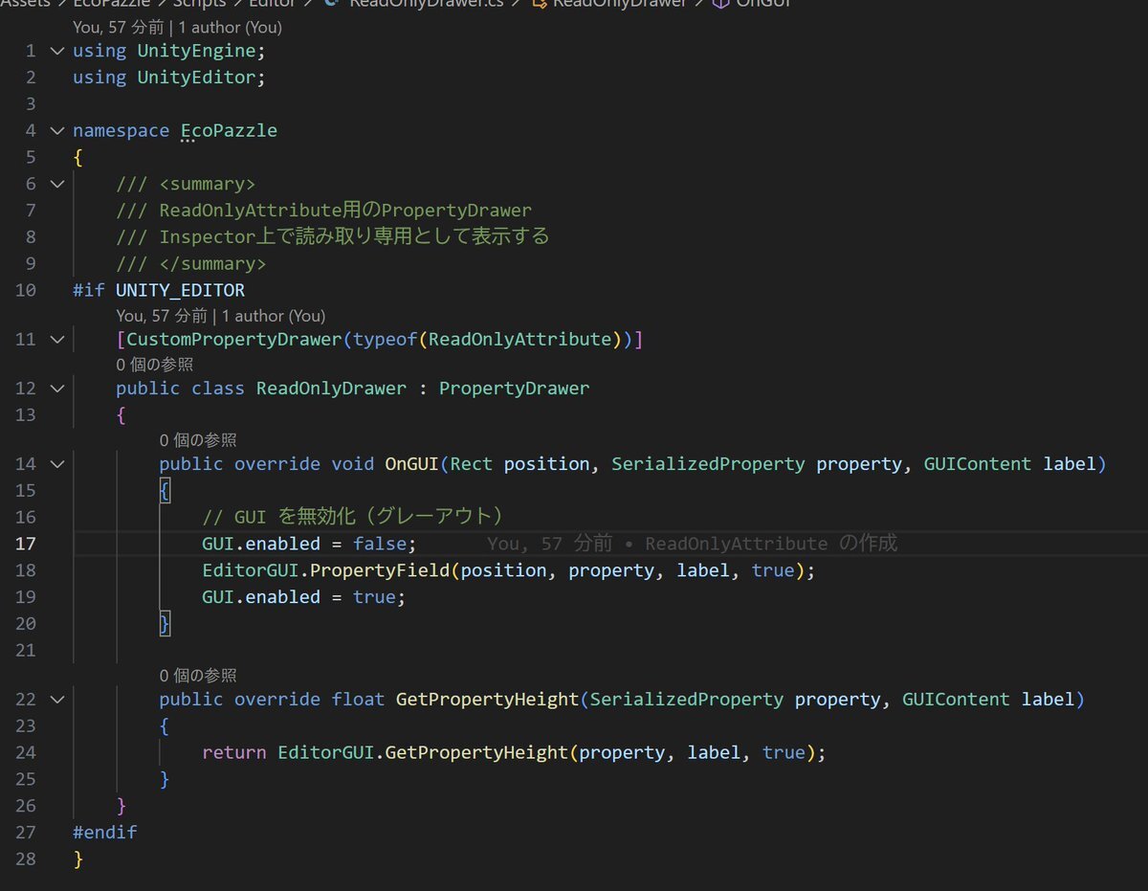Fold the EcoPazzle namespace block at line 4
The width and height of the screenshot is (1148, 891).
tap(56, 131)
